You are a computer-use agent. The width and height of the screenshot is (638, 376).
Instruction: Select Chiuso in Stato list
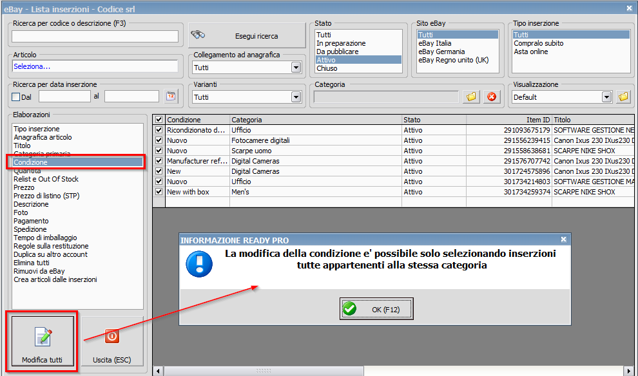coord(327,68)
